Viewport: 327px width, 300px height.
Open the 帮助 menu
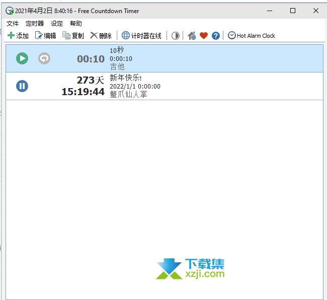click(x=76, y=23)
